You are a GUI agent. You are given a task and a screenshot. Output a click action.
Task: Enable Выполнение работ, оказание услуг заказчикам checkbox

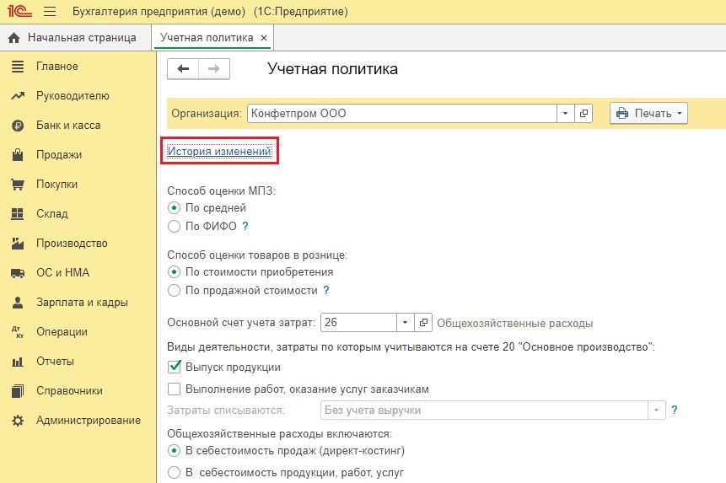(175, 389)
